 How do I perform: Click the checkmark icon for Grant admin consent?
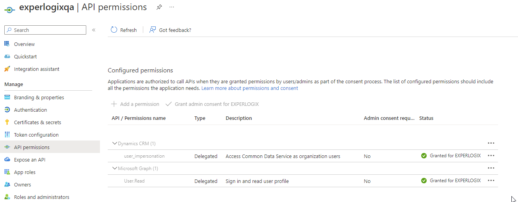pyautogui.click(x=169, y=104)
